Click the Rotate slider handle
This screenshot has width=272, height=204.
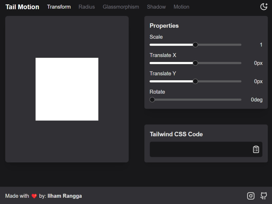pyautogui.click(x=152, y=100)
